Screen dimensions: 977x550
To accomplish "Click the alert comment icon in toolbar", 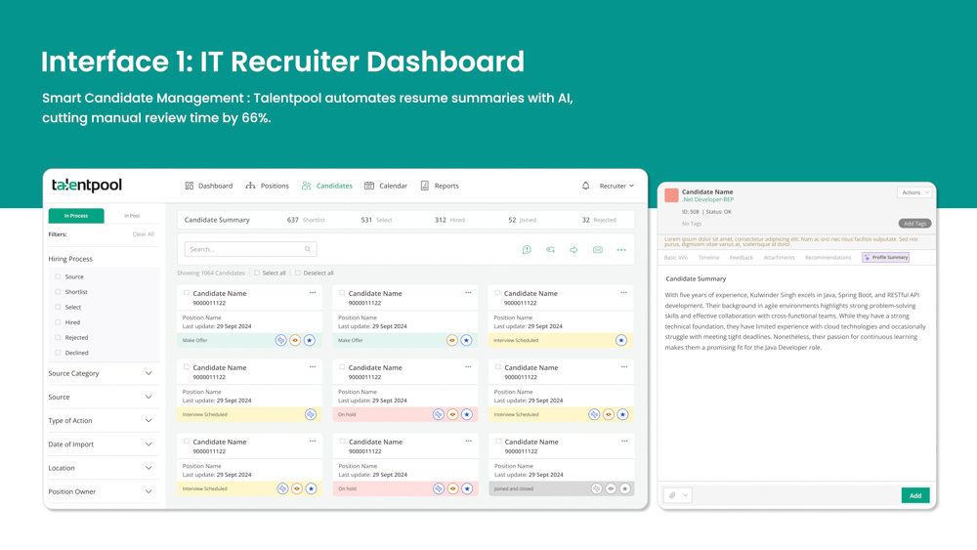I will (x=527, y=250).
